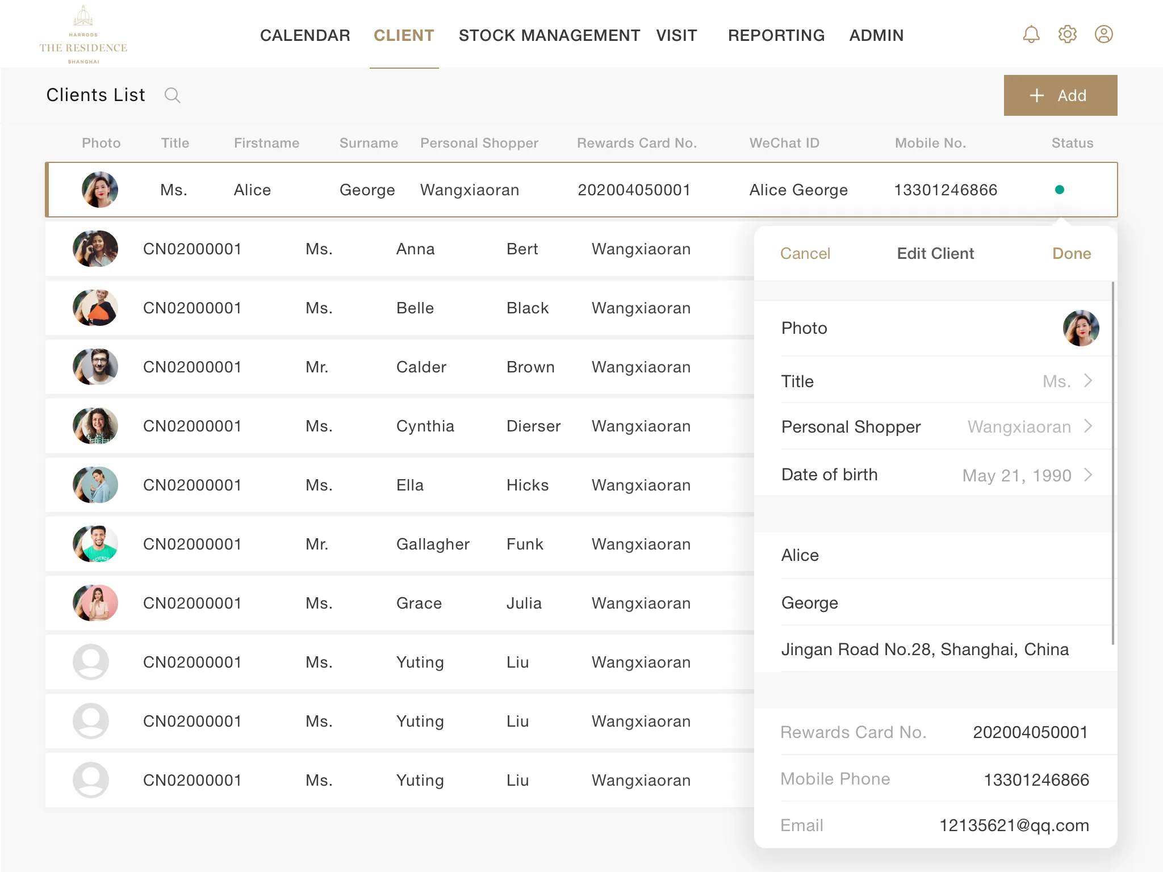Click Belle Black's profile photo
The height and width of the screenshot is (872, 1163).
95,308
